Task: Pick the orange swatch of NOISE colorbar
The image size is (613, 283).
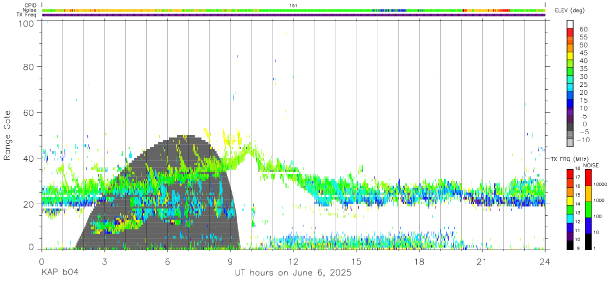Action: (x=588, y=194)
